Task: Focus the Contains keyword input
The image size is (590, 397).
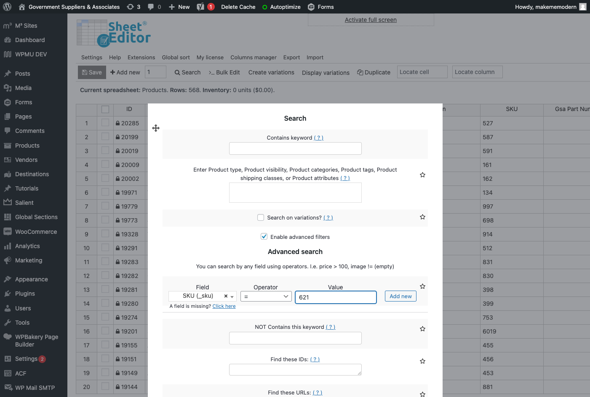Action: point(295,148)
